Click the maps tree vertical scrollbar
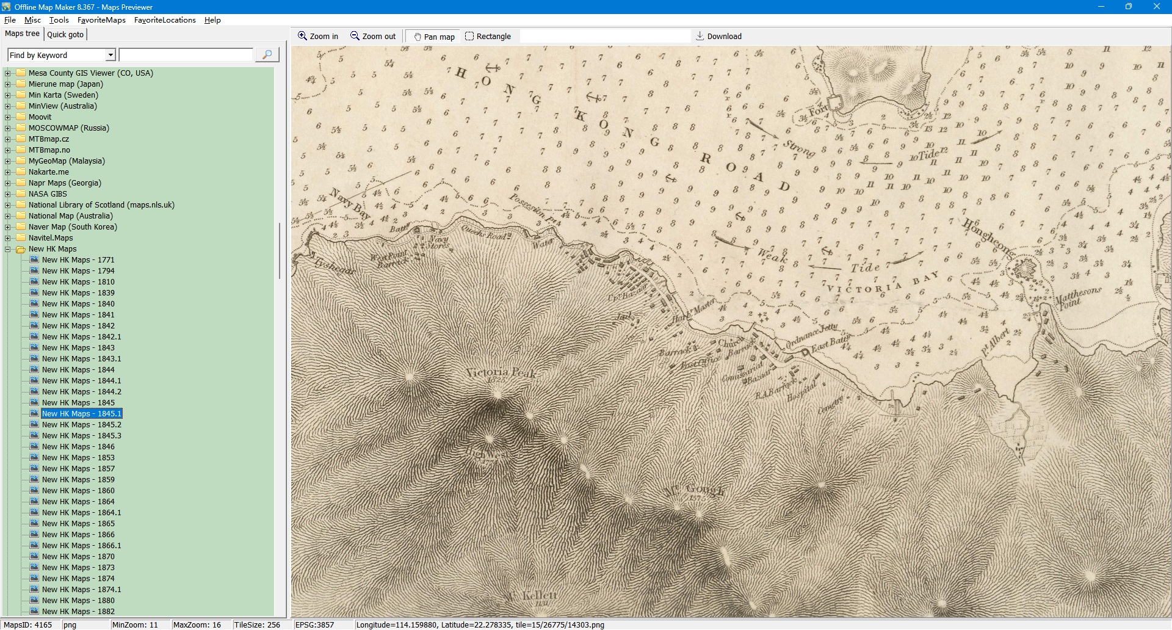 click(x=280, y=250)
